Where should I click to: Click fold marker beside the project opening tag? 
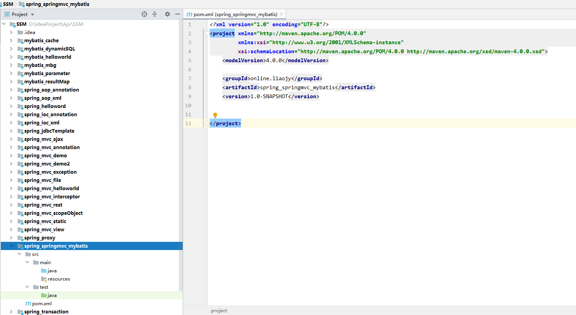(207, 34)
